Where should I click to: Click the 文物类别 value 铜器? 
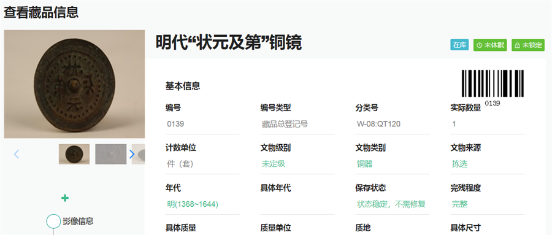365,164
